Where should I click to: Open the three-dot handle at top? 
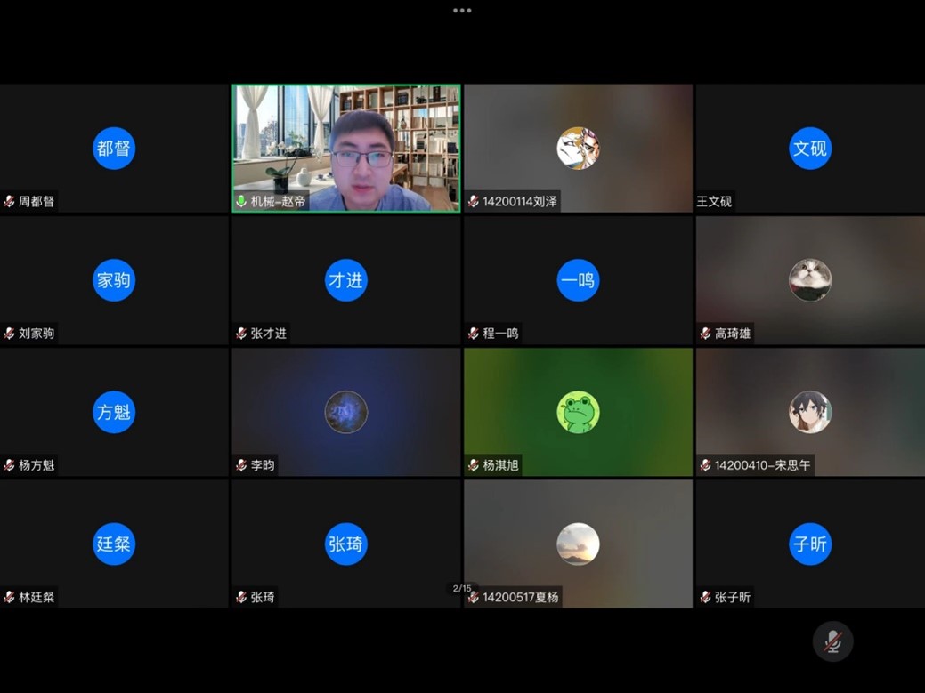462,11
